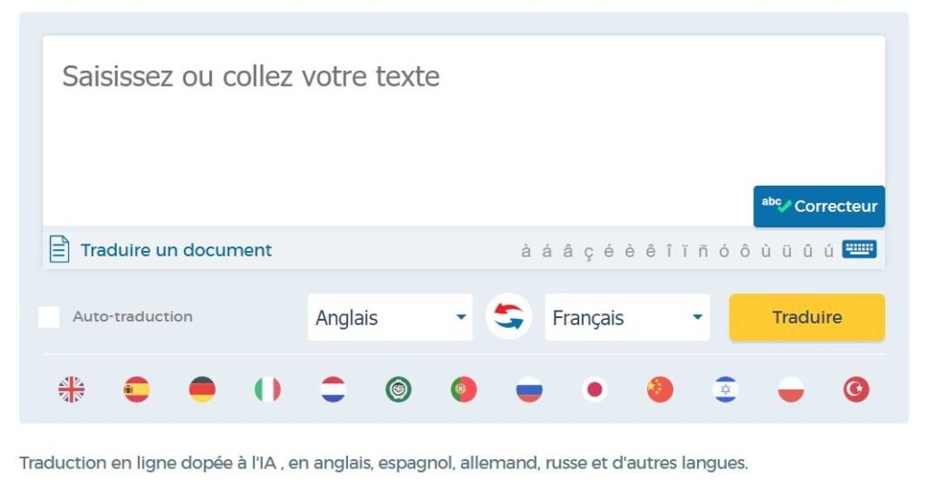Swap source and target languages
Viewport: 928px width, 481px height.
pyautogui.click(x=508, y=318)
